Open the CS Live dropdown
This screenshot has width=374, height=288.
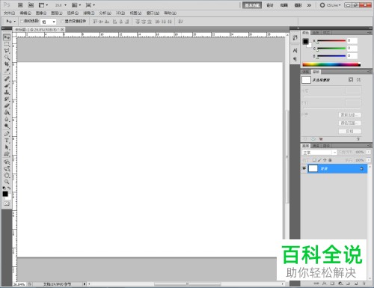pos(331,5)
